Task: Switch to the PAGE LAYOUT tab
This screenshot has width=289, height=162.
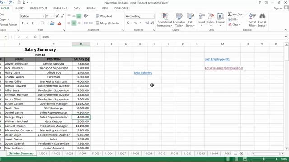Action: (x=38, y=8)
